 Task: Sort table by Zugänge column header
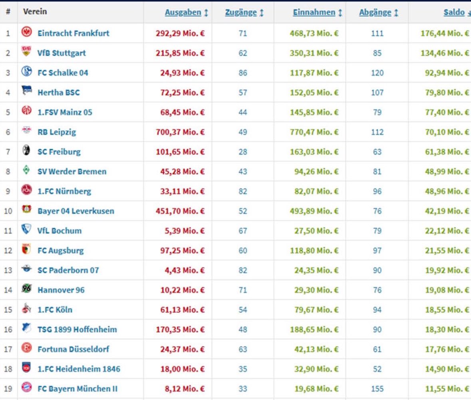241,12
